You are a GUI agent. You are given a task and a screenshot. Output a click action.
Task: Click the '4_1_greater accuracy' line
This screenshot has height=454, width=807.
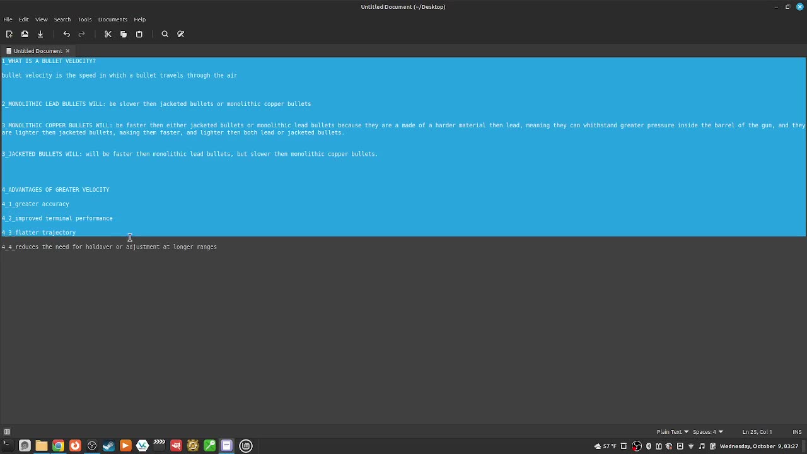coord(35,204)
